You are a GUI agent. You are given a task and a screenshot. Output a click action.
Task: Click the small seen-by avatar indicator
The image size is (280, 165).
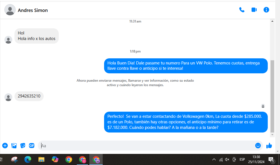click(263, 106)
